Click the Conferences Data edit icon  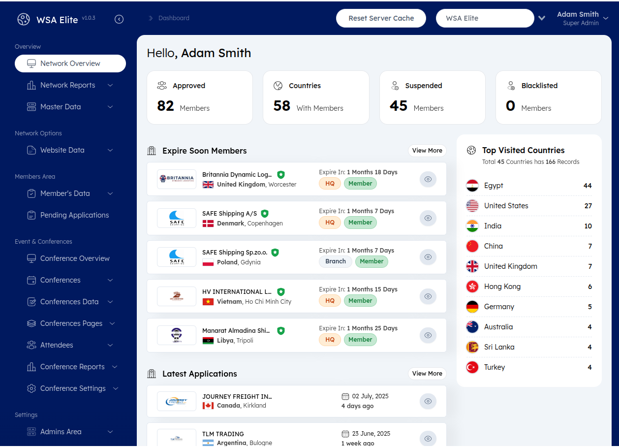pos(31,302)
